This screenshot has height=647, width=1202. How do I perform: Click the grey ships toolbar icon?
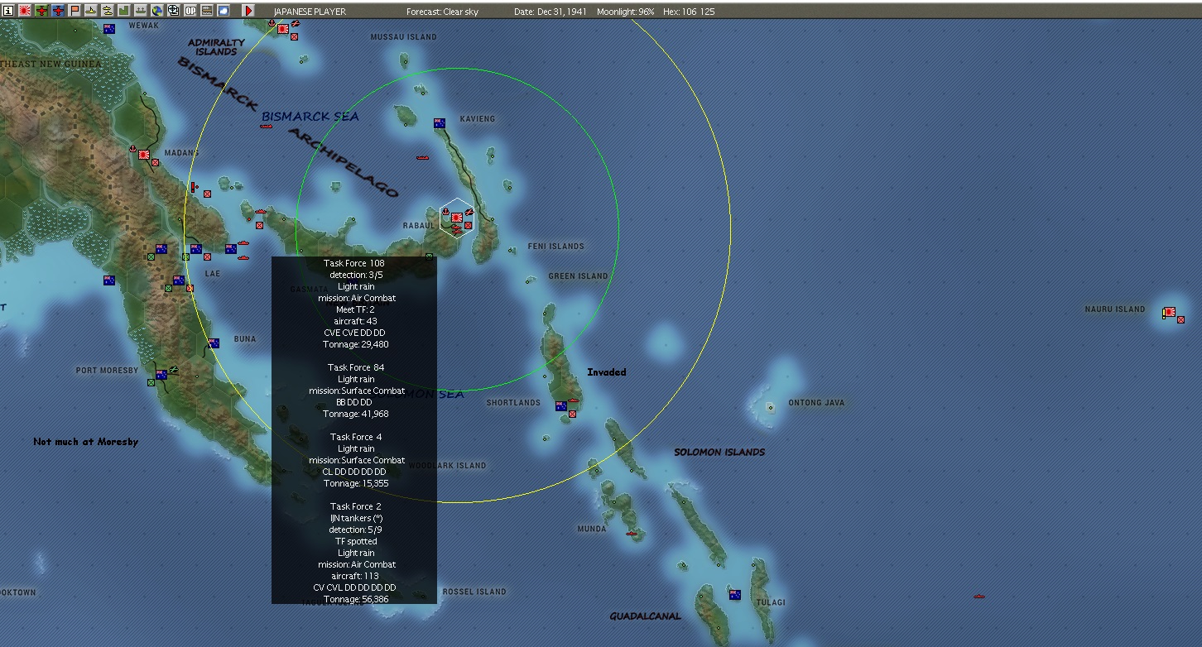pyautogui.click(x=141, y=11)
